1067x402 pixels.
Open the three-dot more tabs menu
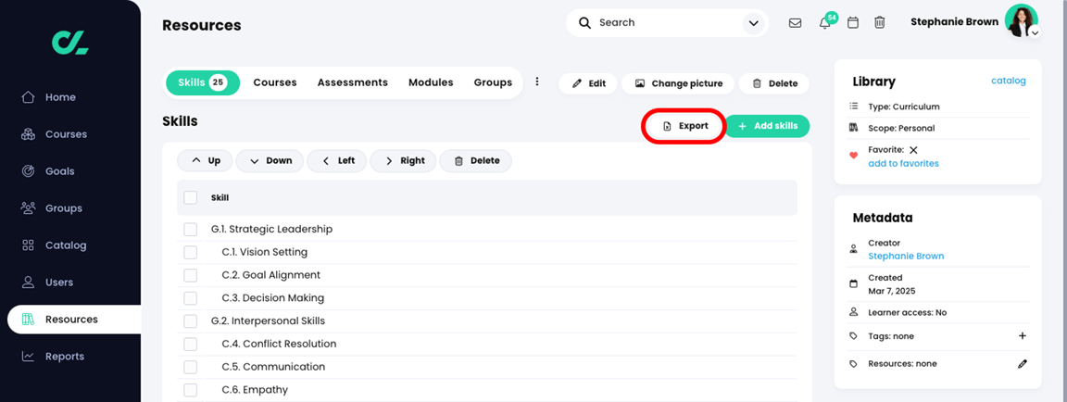point(537,82)
